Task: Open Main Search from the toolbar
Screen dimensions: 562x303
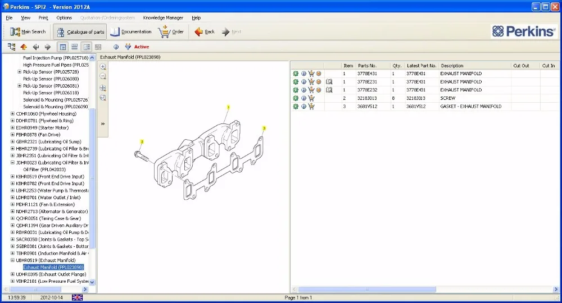Action: point(28,32)
